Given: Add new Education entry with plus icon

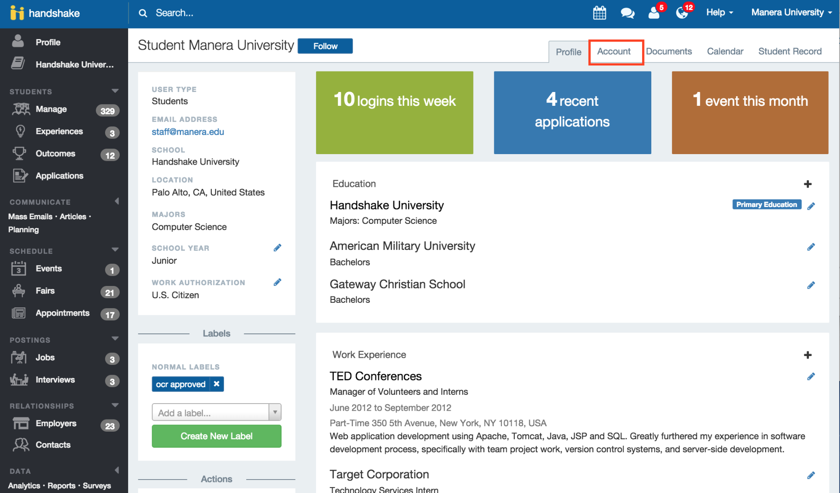Looking at the screenshot, I should click(807, 184).
